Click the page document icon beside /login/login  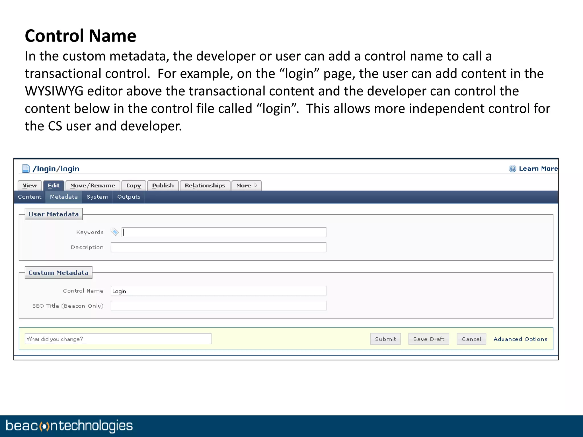click(26, 169)
